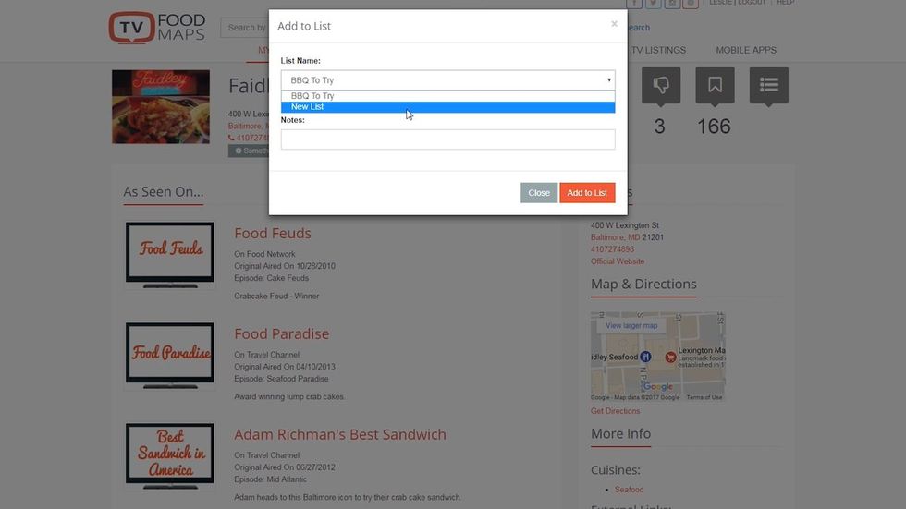Click the Get Directions link
The height and width of the screenshot is (509, 906).
[615, 411]
